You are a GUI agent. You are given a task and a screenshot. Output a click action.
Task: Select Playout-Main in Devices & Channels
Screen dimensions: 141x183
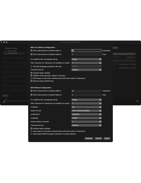pos(12,51)
